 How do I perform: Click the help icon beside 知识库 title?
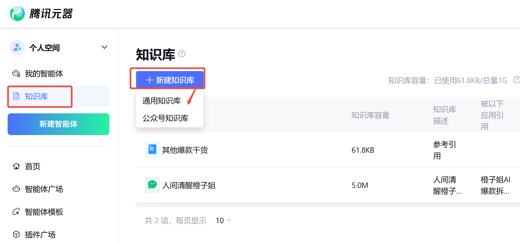(x=182, y=54)
